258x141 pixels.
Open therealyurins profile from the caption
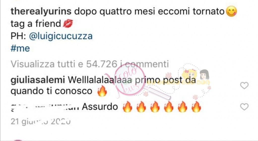tap(41, 12)
